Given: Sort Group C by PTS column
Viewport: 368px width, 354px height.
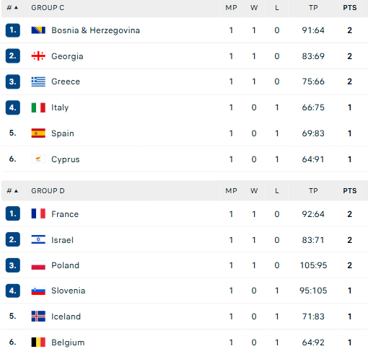Looking at the screenshot, I should pos(350,8).
